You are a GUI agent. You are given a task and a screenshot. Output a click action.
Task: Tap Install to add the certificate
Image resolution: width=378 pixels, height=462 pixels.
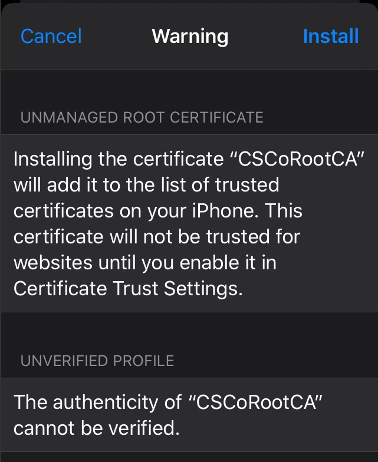click(330, 37)
